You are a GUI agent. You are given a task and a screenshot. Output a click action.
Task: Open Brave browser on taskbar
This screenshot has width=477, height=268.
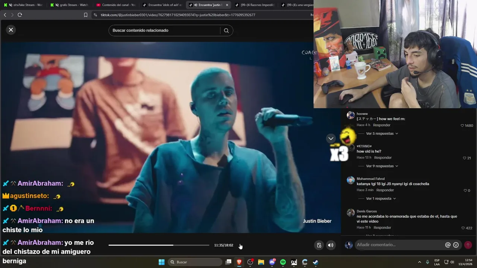[239, 262]
